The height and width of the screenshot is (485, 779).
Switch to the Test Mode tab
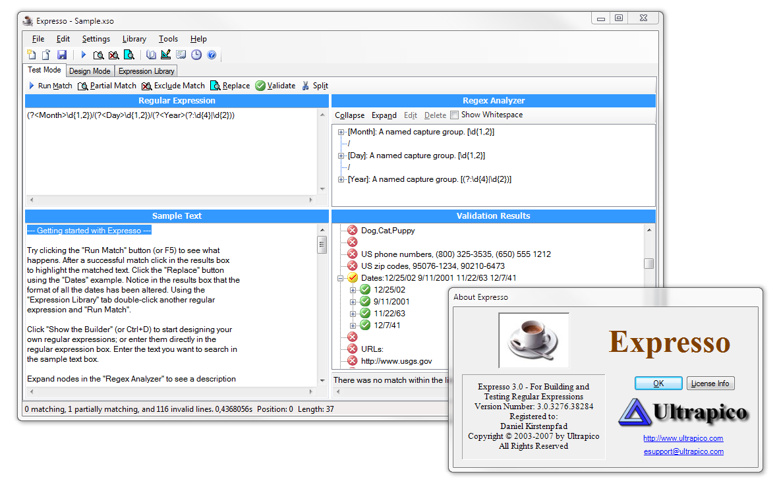[x=44, y=70]
